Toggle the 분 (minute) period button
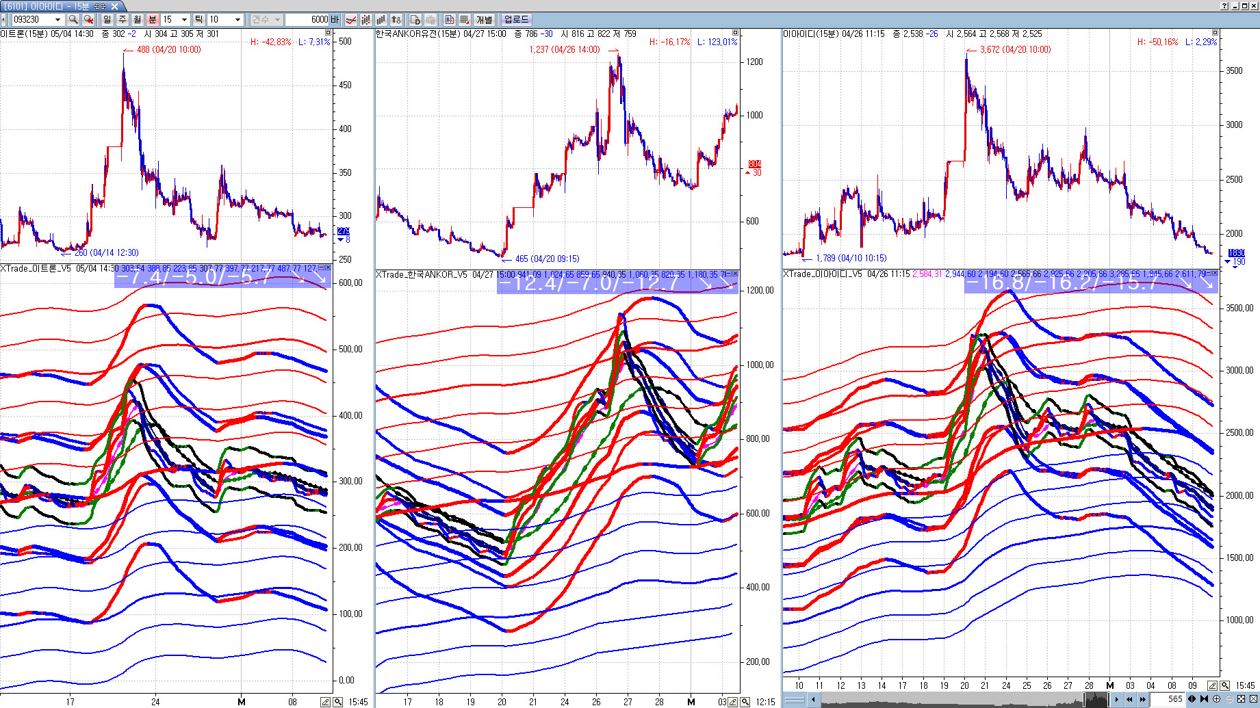 [153, 20]
